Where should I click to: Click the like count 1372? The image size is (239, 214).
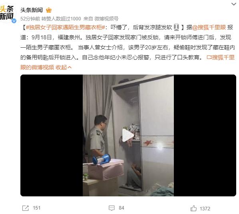205,209
